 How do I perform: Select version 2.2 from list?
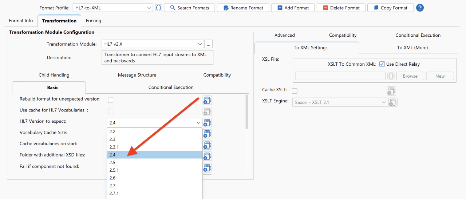154,132
